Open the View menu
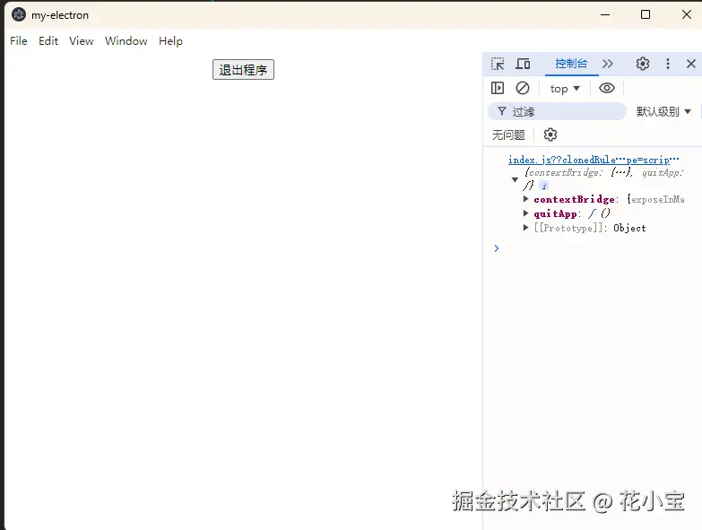 click(81, 41)
